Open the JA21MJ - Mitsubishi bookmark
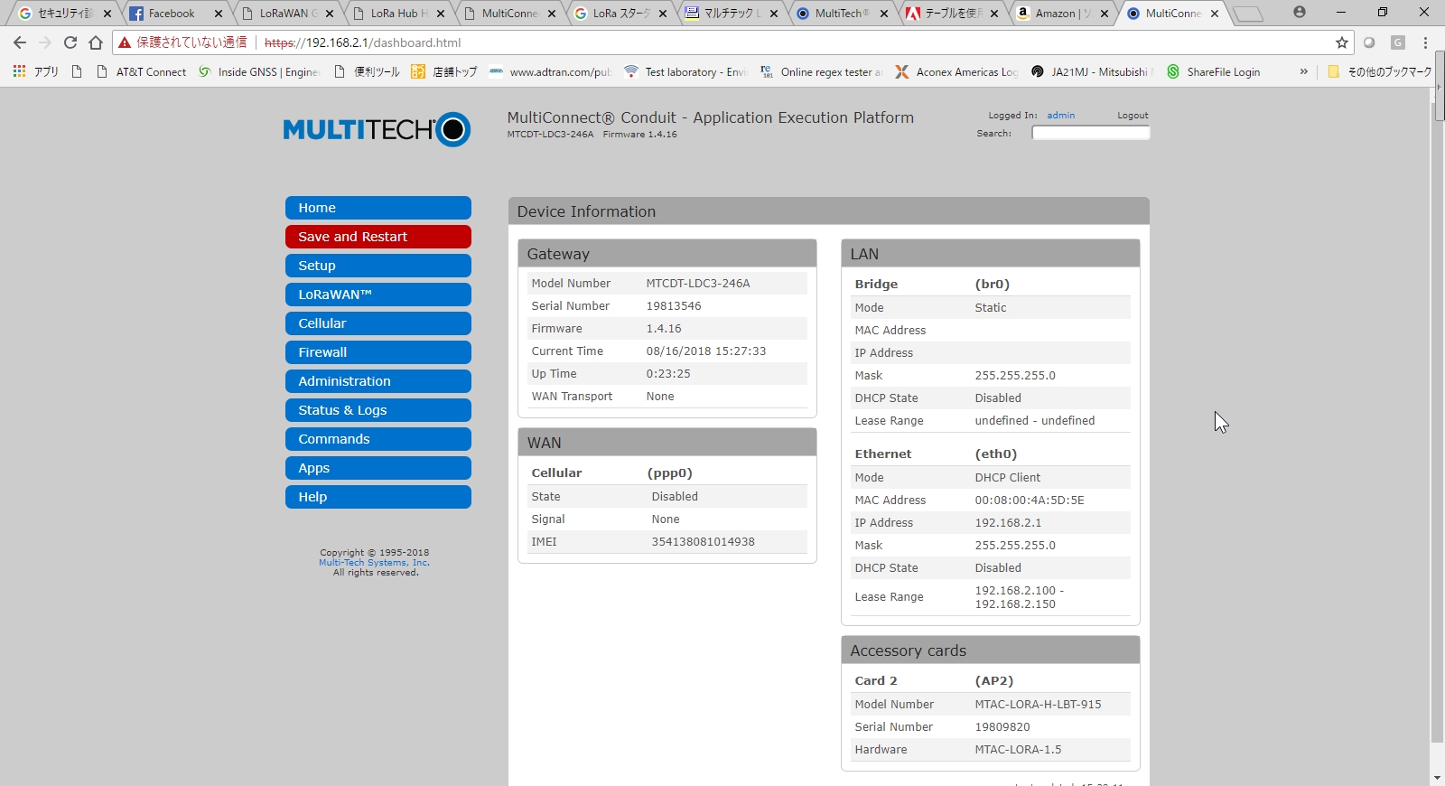The image size is (1445, 786). [x=1092, y=71]
